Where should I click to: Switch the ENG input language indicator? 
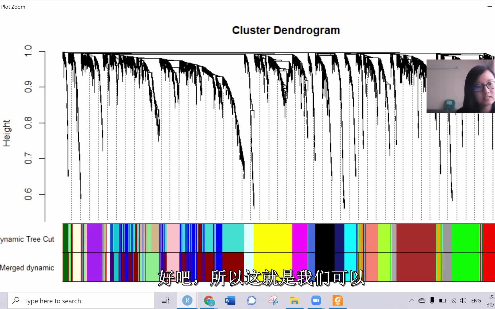(476, 301)
